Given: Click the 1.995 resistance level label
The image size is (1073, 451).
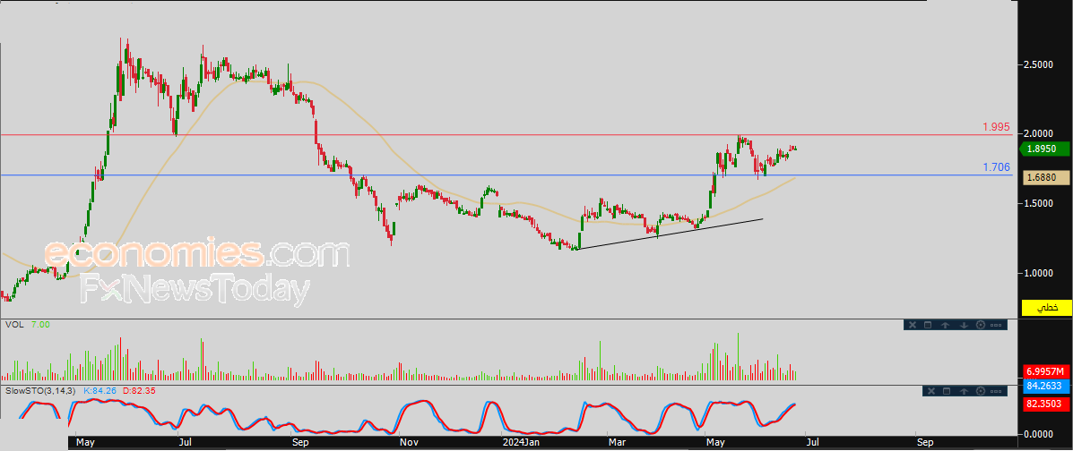Looking at the screenshot, I should point(997,127).
